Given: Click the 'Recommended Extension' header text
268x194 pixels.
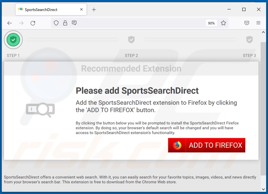Looking at the screenshot, I should pos(131,69).
